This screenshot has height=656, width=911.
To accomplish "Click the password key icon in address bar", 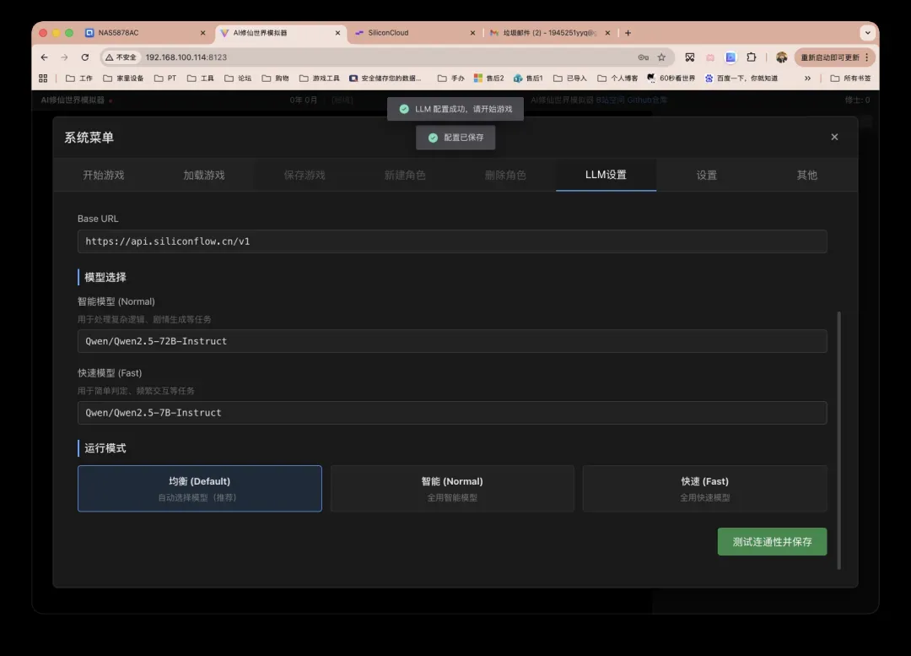I will point(643,57).
